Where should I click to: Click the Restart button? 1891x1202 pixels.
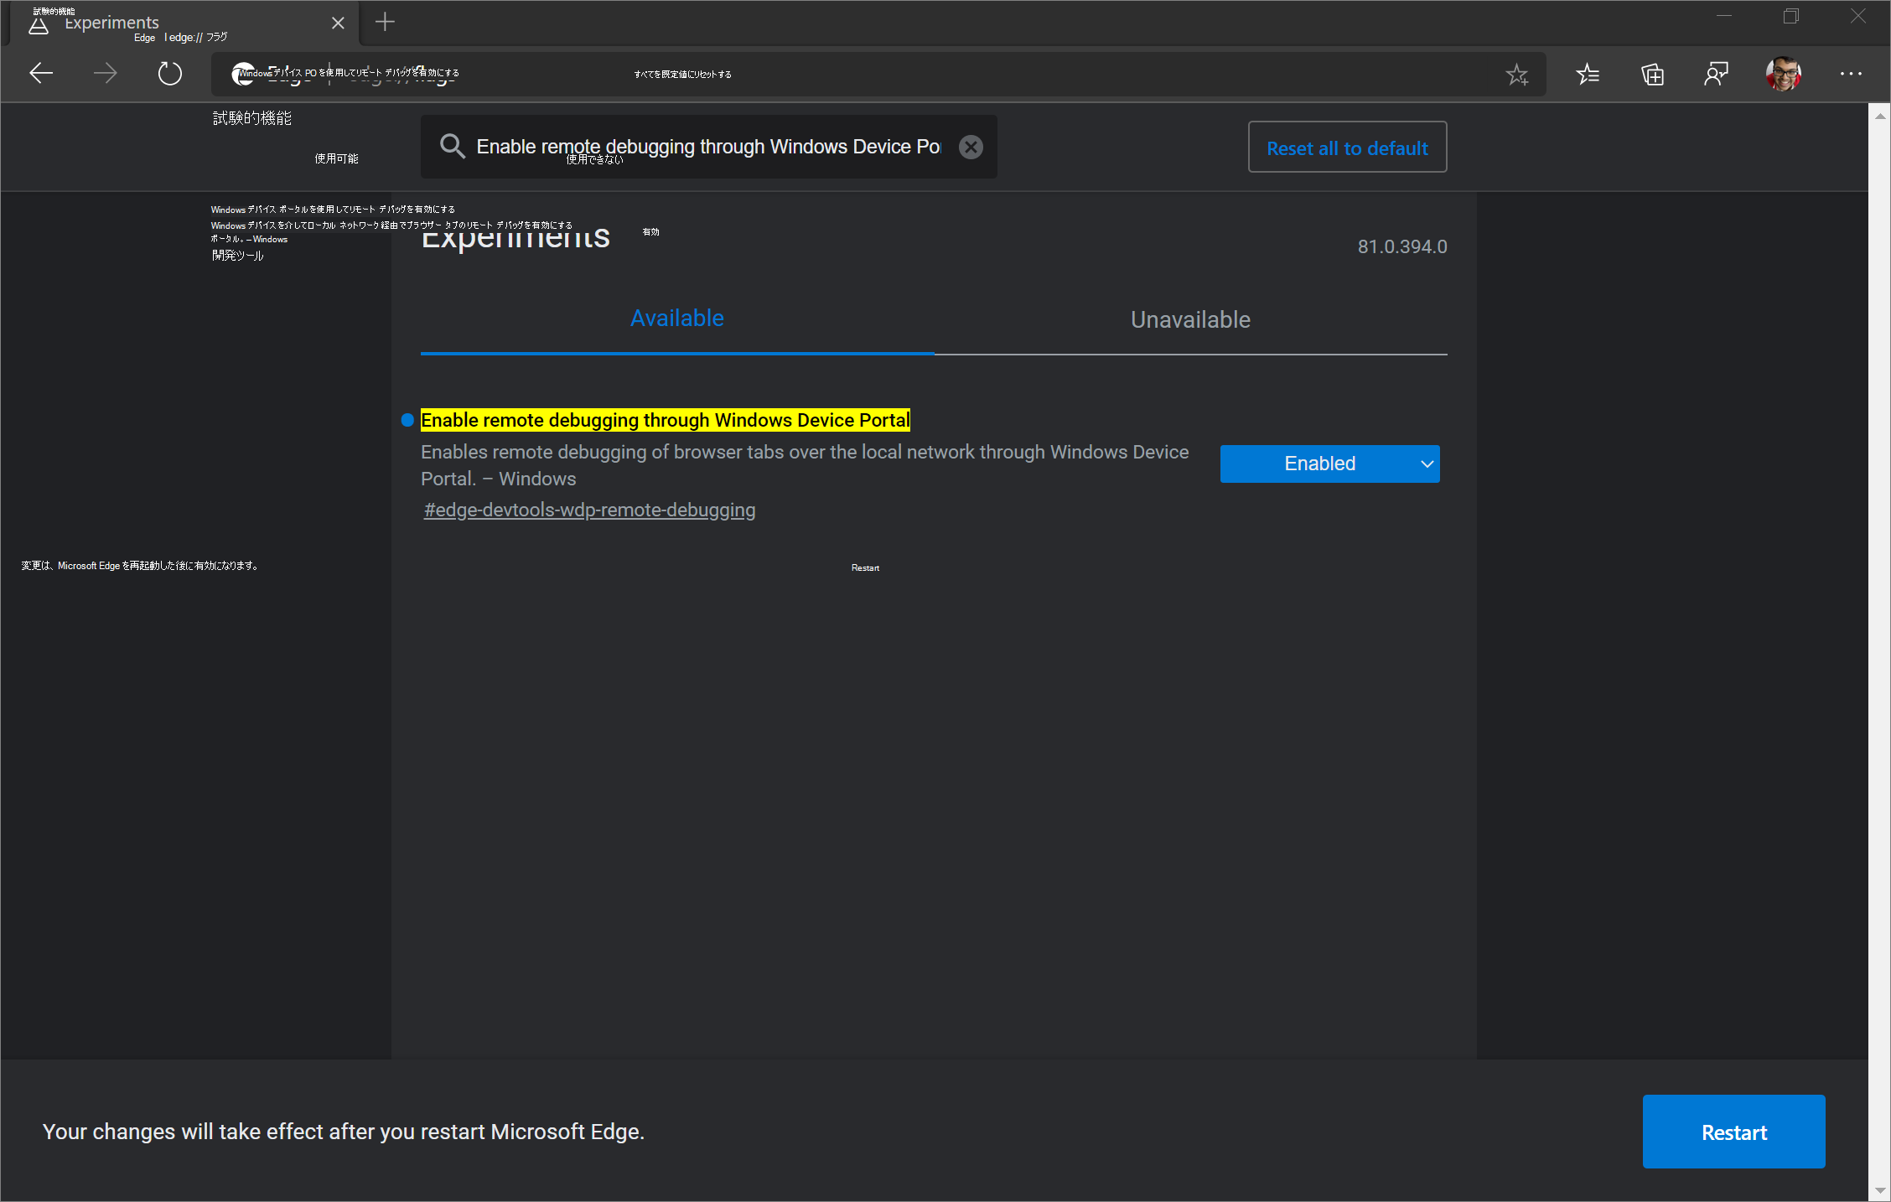coord(1733,1132)
